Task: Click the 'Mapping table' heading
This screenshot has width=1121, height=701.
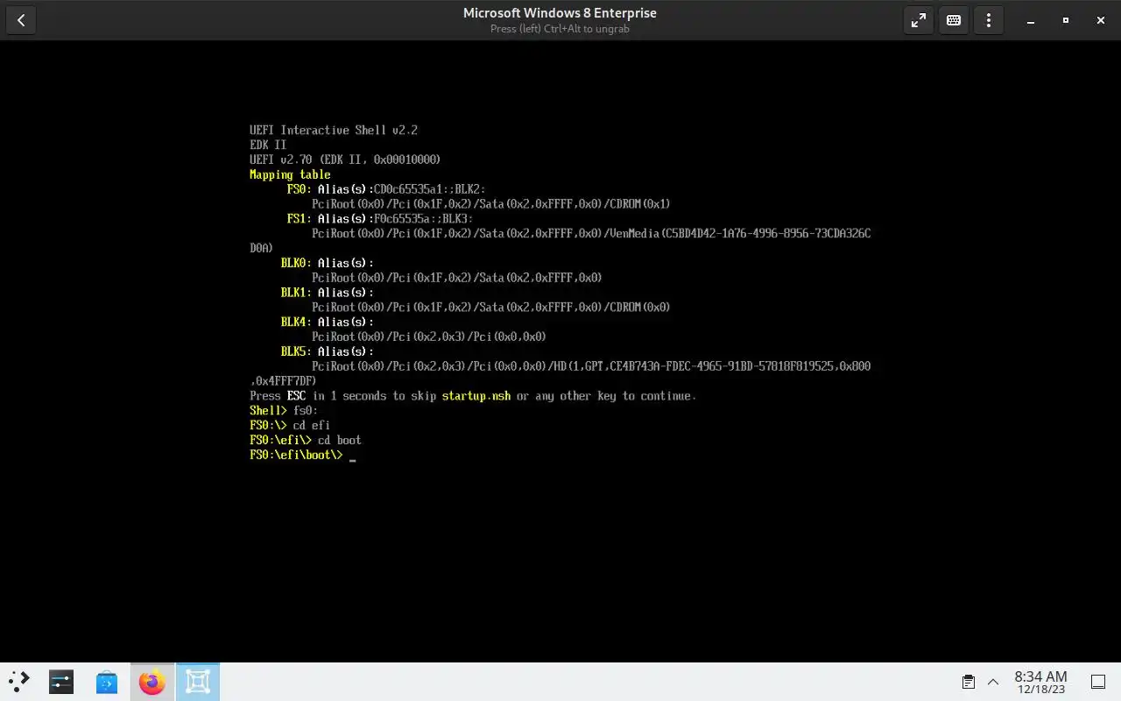Action: pos(290,174)
